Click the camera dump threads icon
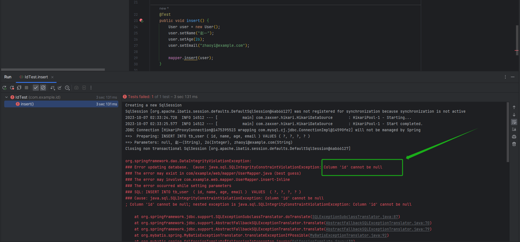Screen dimensions: 520x242 coord(76,88)
